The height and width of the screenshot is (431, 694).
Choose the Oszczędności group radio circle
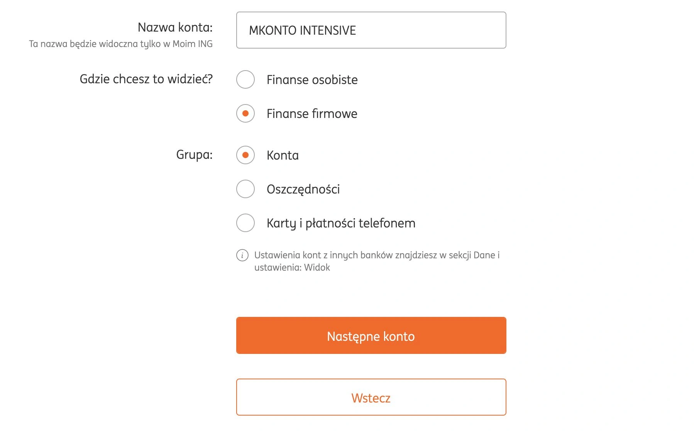click(x=245, y=189)
